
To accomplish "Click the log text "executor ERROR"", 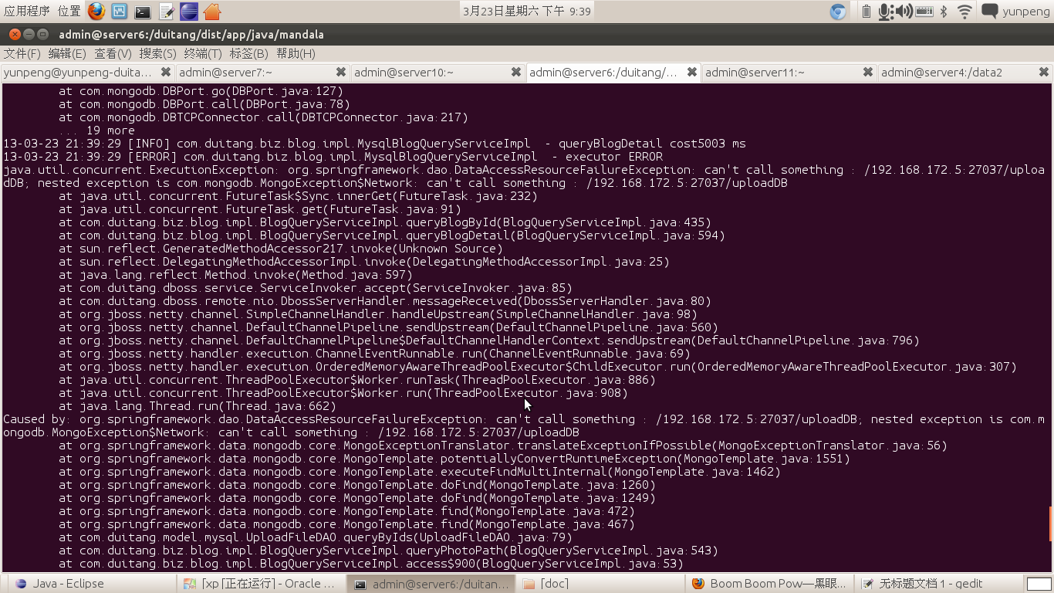I will (614, 157).
